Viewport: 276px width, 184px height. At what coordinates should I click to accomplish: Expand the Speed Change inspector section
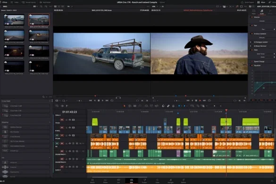coord(259,61)
